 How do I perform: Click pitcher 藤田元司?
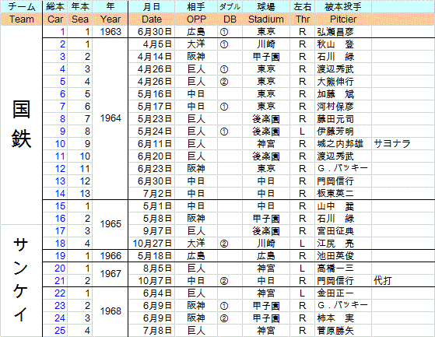click(x=335, y=119)
